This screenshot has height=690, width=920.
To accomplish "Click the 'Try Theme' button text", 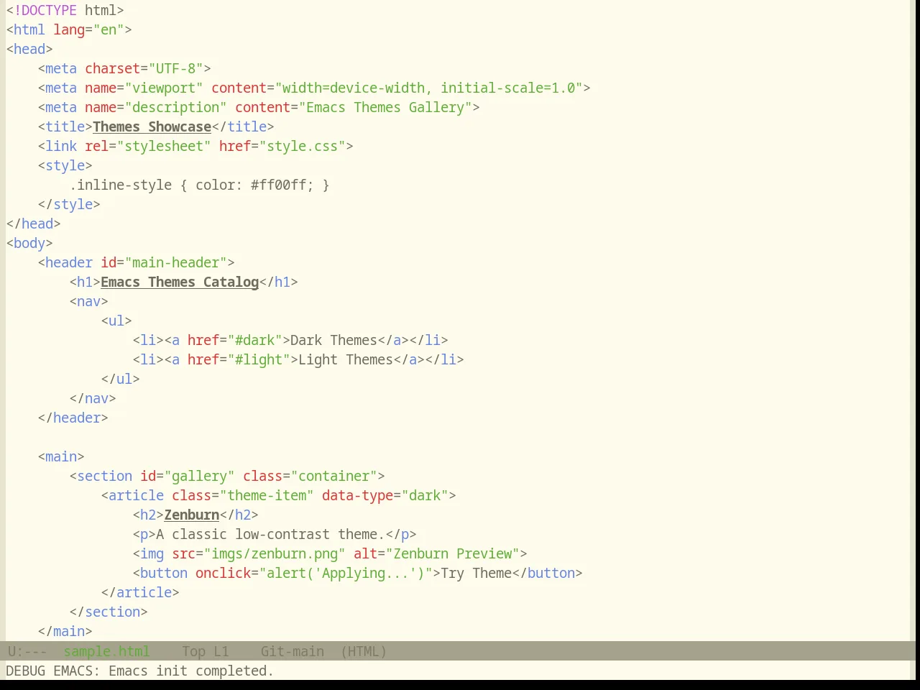I will 477,574.
